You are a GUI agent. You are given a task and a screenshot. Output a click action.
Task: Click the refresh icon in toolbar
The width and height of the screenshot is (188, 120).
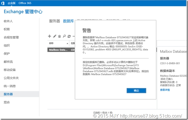(69, 36)
